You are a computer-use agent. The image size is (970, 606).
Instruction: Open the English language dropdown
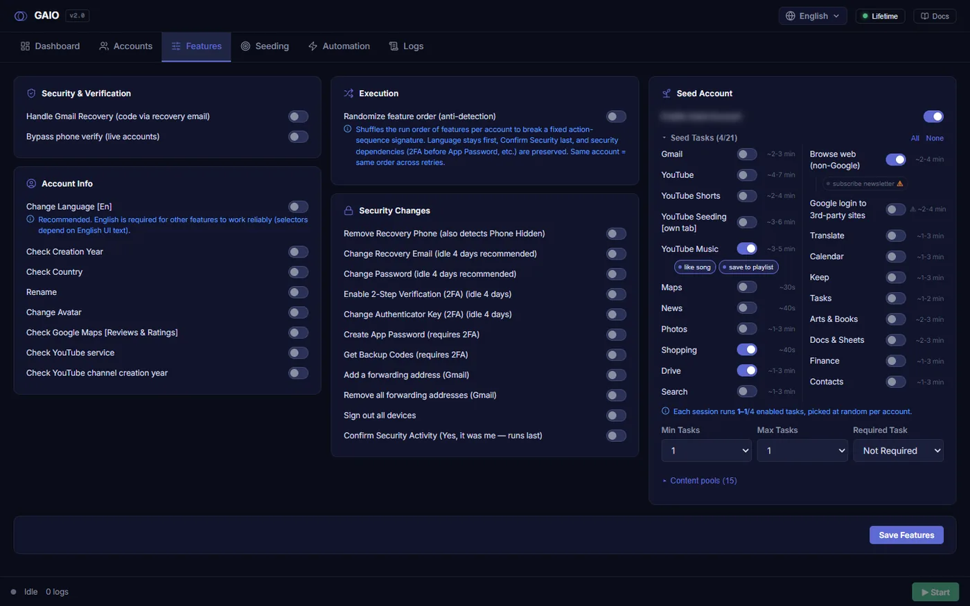813,16
